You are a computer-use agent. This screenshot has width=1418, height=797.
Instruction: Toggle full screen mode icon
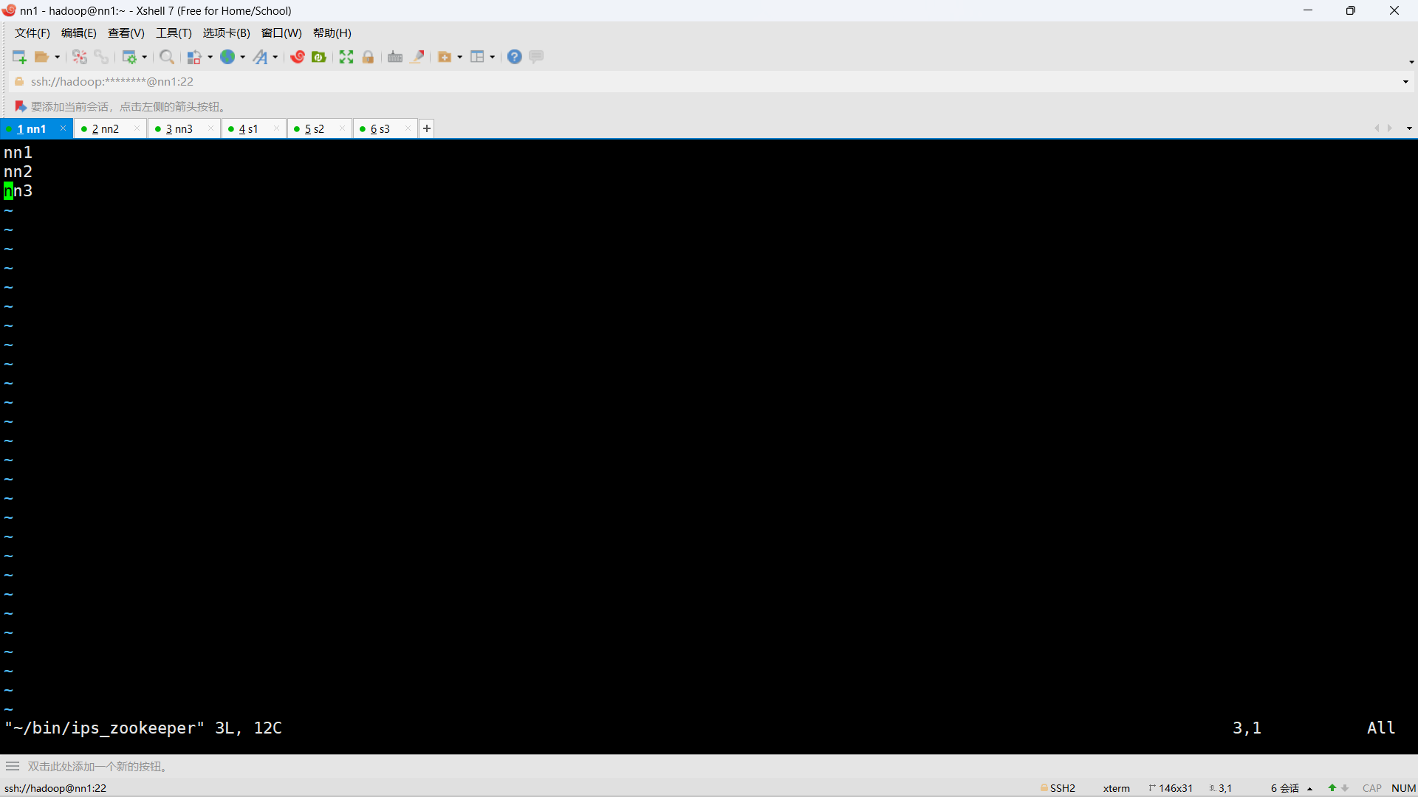(x=346, y=57)
